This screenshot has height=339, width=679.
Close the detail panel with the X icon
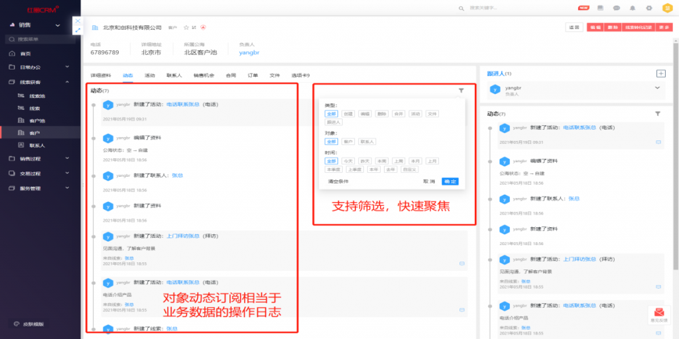[78, 21]
